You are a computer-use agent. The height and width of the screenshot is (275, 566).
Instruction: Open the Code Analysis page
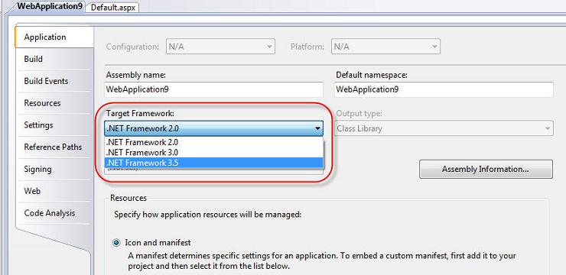click(54, 213)
